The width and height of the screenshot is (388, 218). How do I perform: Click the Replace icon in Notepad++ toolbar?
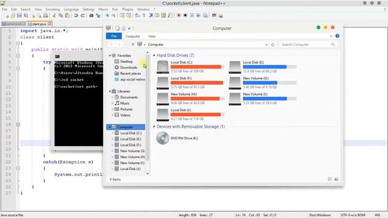point(98,16)
